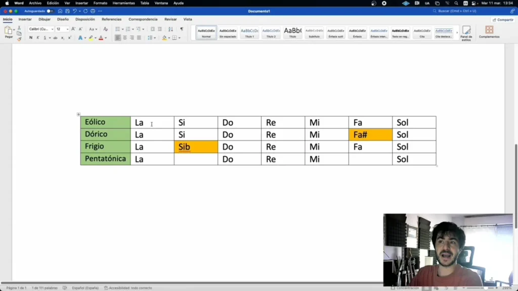Open the Herramientas menu
Viewport: 518px width, 291px height.
(123, 3)
